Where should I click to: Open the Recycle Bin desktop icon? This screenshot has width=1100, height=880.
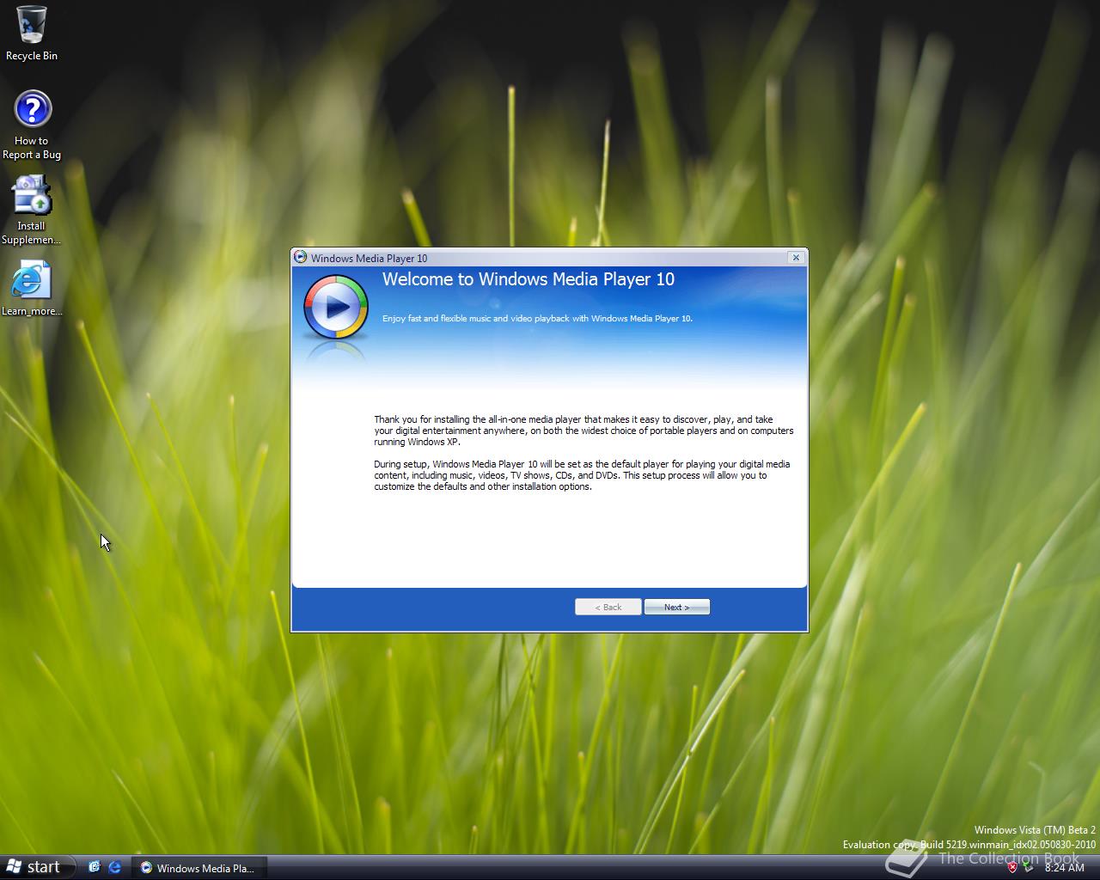tap(32, 34)
